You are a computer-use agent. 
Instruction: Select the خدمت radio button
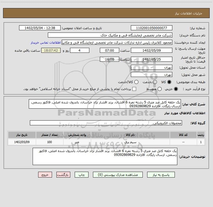tap(155, 82)
